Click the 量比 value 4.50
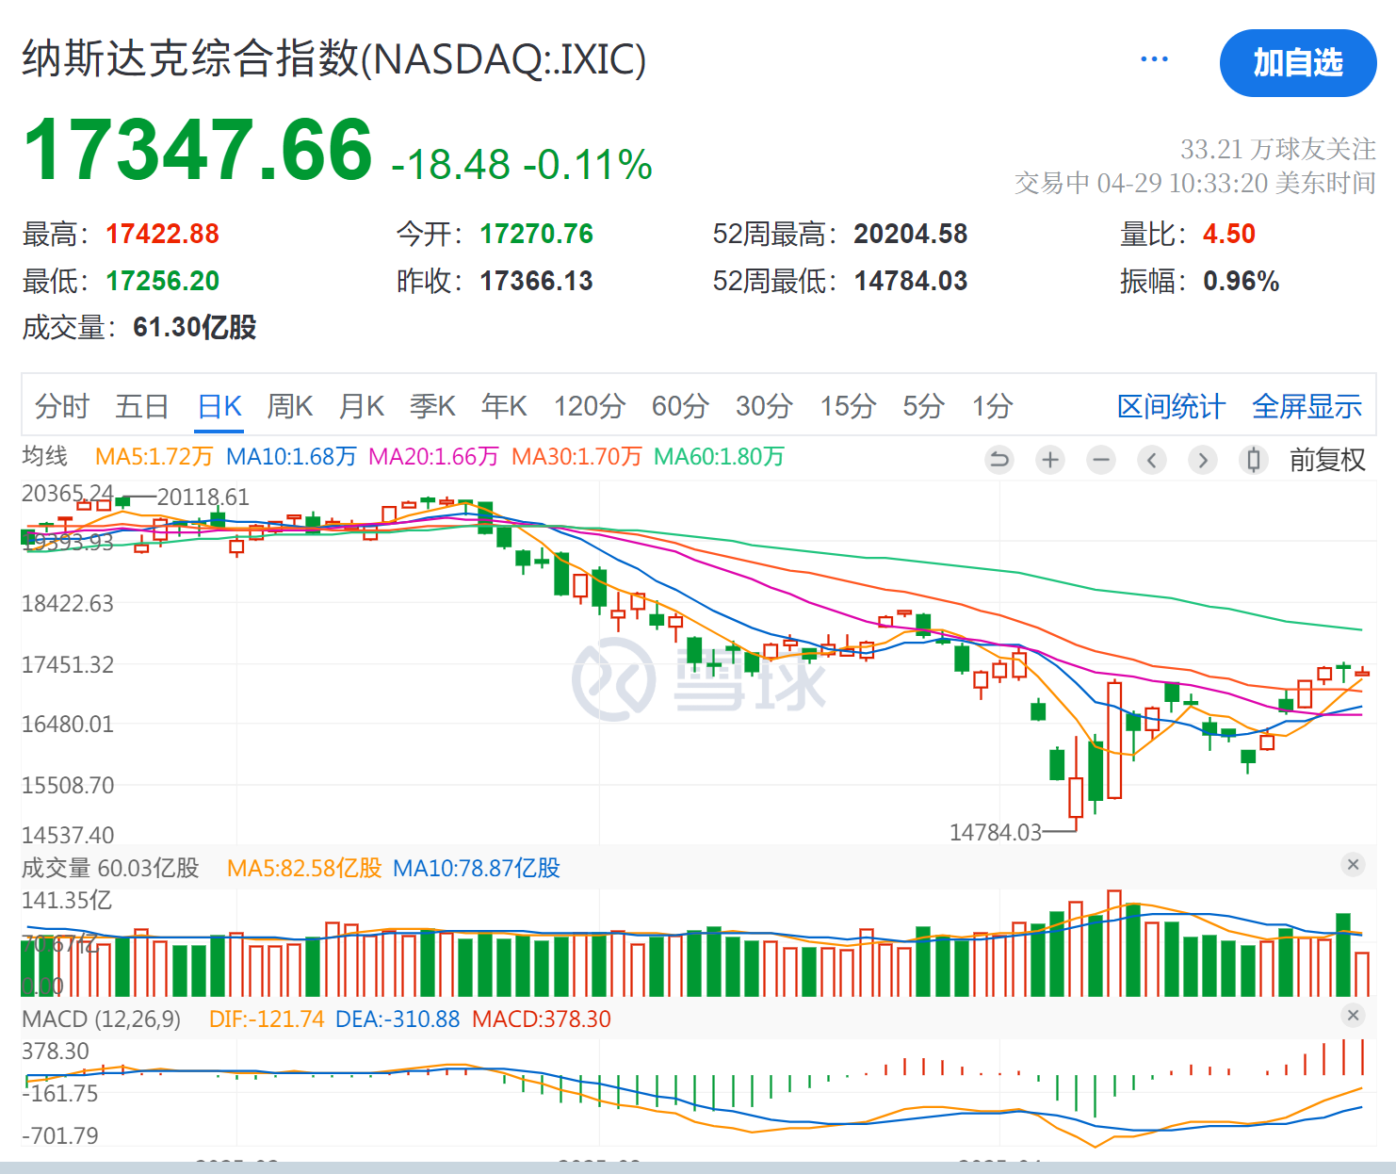Viewport: 1396px width, 1174px height. point(1229,234)
